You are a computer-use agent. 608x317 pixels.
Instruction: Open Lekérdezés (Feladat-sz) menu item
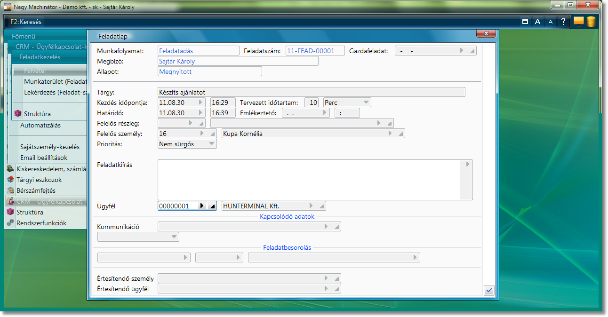(x=56, y=92)
